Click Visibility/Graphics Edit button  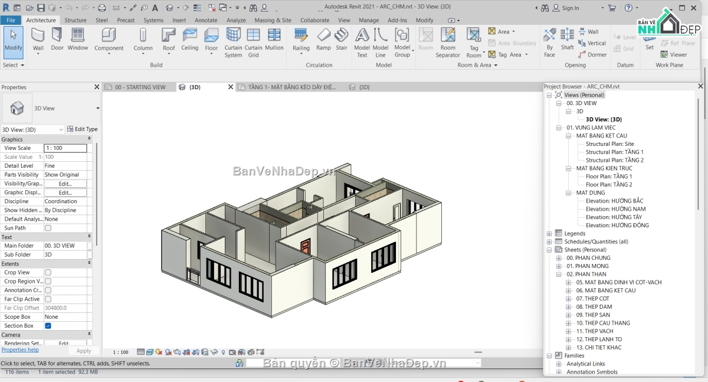click(65, 184)
